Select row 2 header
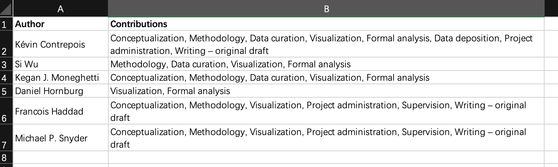 [5, 44]
